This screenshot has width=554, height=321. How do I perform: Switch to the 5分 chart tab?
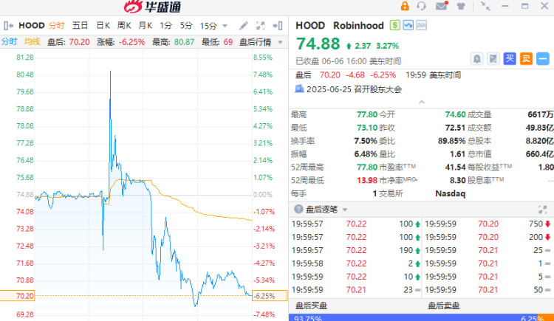pos(186,25)
